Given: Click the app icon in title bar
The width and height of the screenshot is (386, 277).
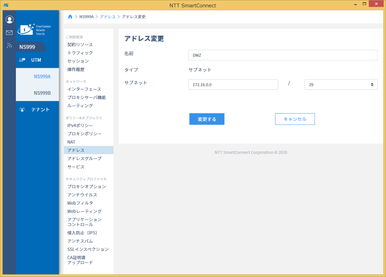Looking at the screenshot, I should click(x=6, y=5).
